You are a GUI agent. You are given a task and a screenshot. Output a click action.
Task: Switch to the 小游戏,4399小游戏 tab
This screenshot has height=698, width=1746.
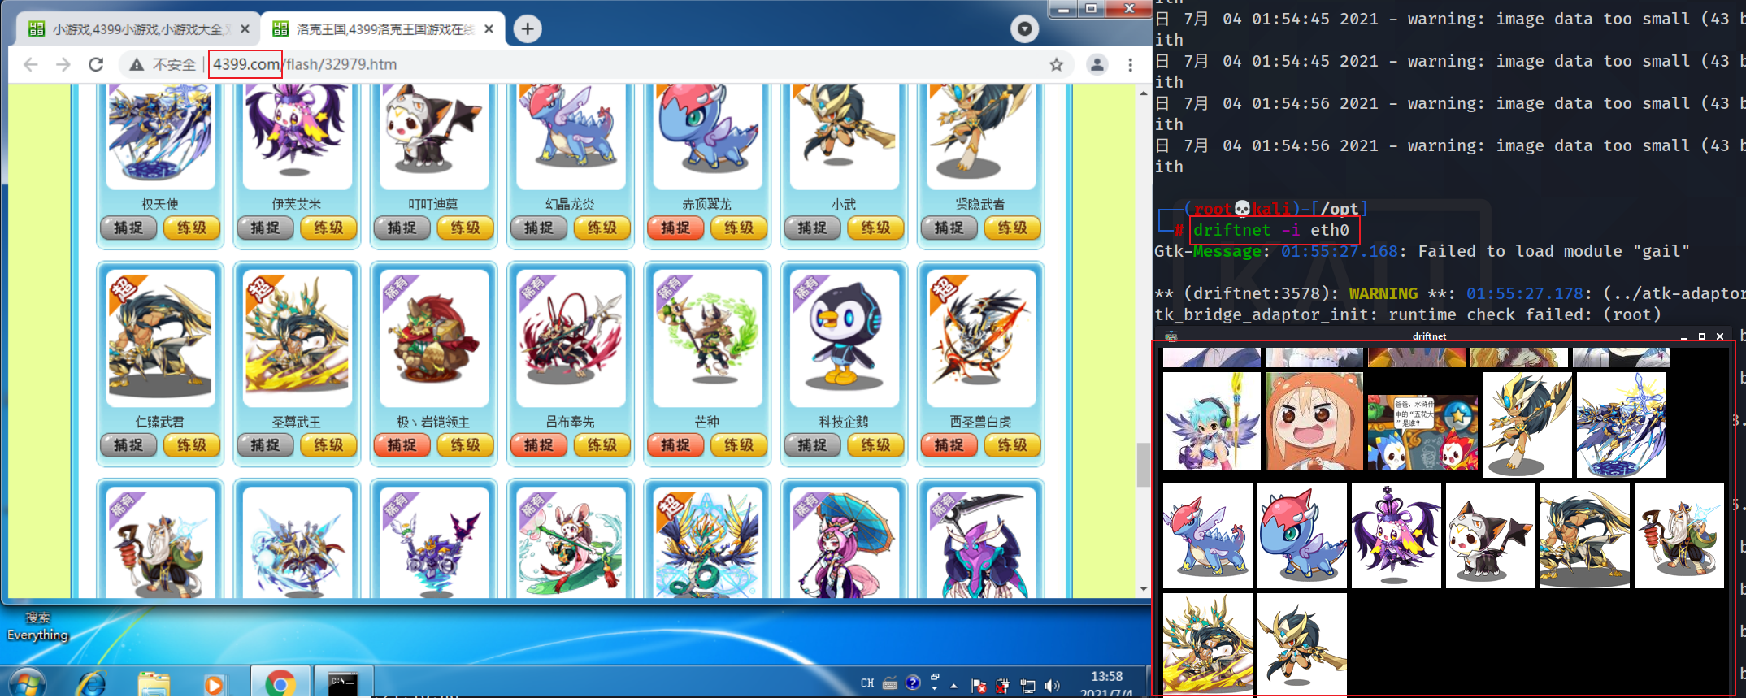[138, 29]
